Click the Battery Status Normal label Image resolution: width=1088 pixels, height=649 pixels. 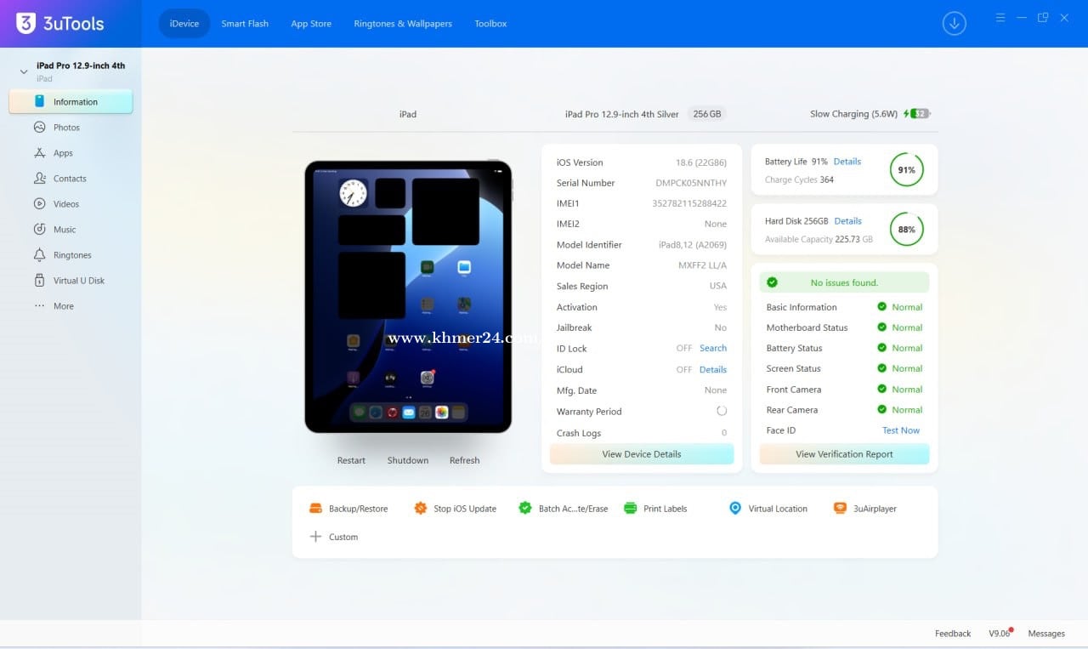[907, 349]
